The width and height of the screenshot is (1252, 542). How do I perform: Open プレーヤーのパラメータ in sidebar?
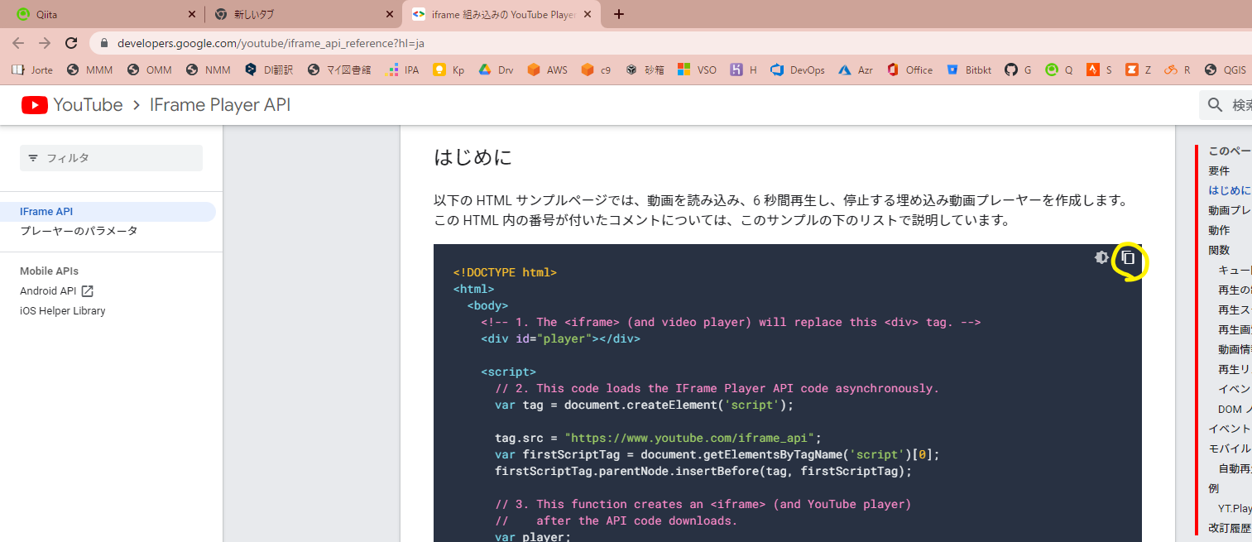79,231
